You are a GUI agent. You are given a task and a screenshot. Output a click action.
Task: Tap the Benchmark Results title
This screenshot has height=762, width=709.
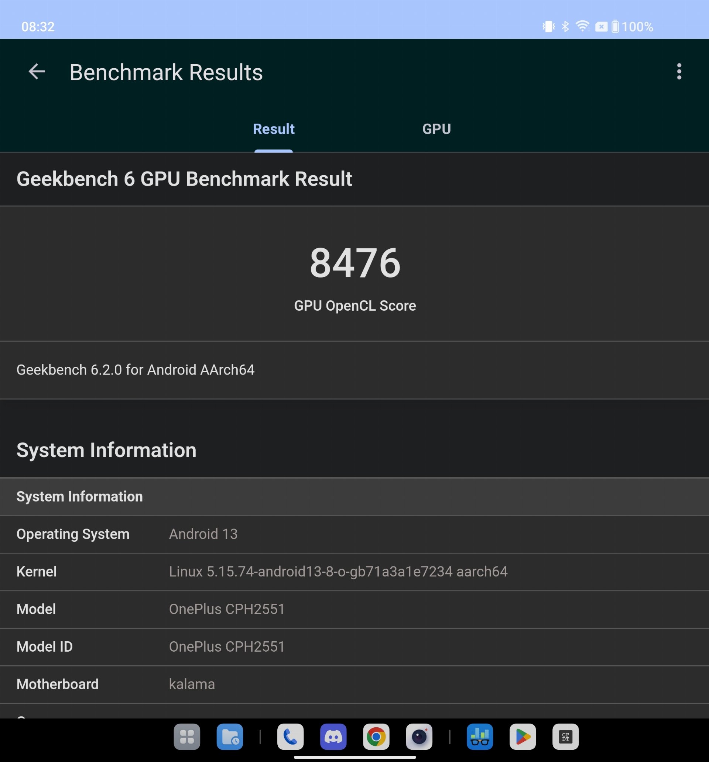click(x=166, y=72)
